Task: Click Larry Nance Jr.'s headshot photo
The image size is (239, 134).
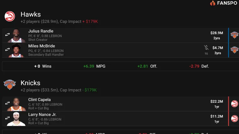Action: click(16, 119)
